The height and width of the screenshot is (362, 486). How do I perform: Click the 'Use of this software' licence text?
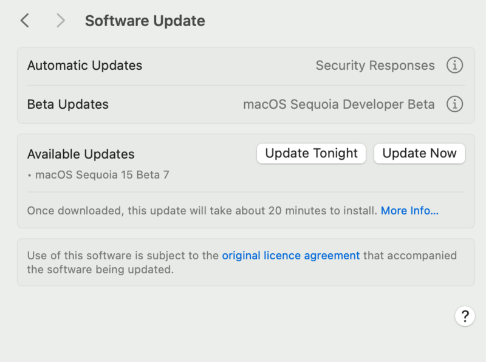point(123,256)
